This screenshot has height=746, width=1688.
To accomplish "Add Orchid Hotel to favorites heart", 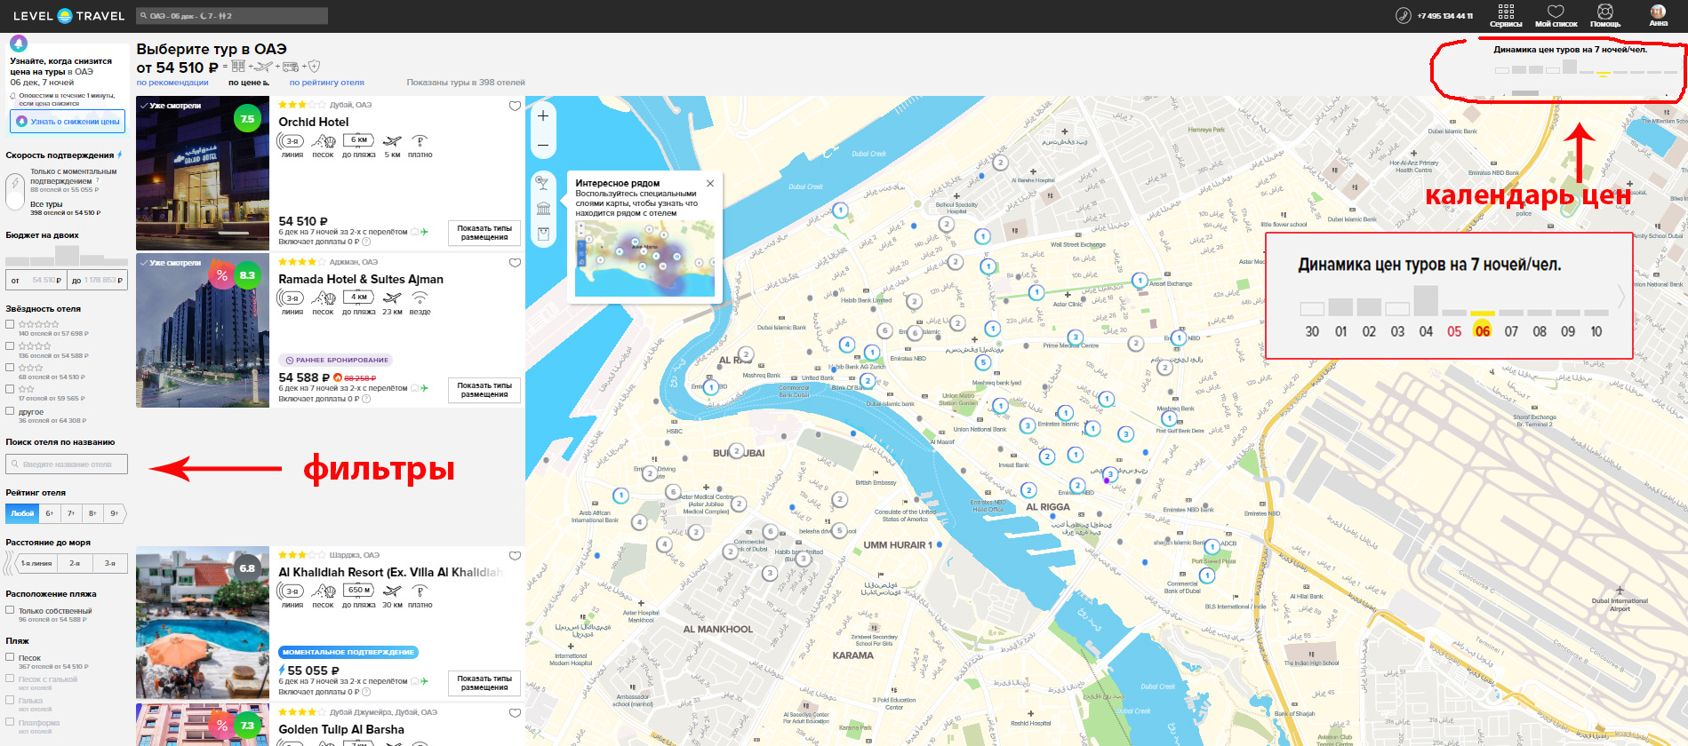I will (x=515, y=106).
